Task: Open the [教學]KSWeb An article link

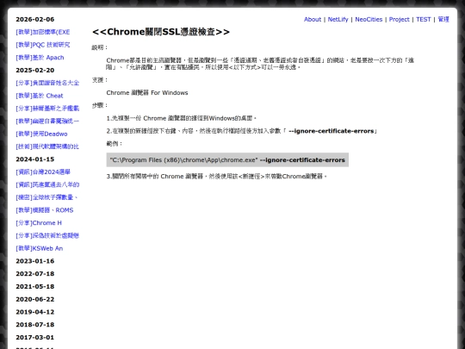Action: pos(39,248)
